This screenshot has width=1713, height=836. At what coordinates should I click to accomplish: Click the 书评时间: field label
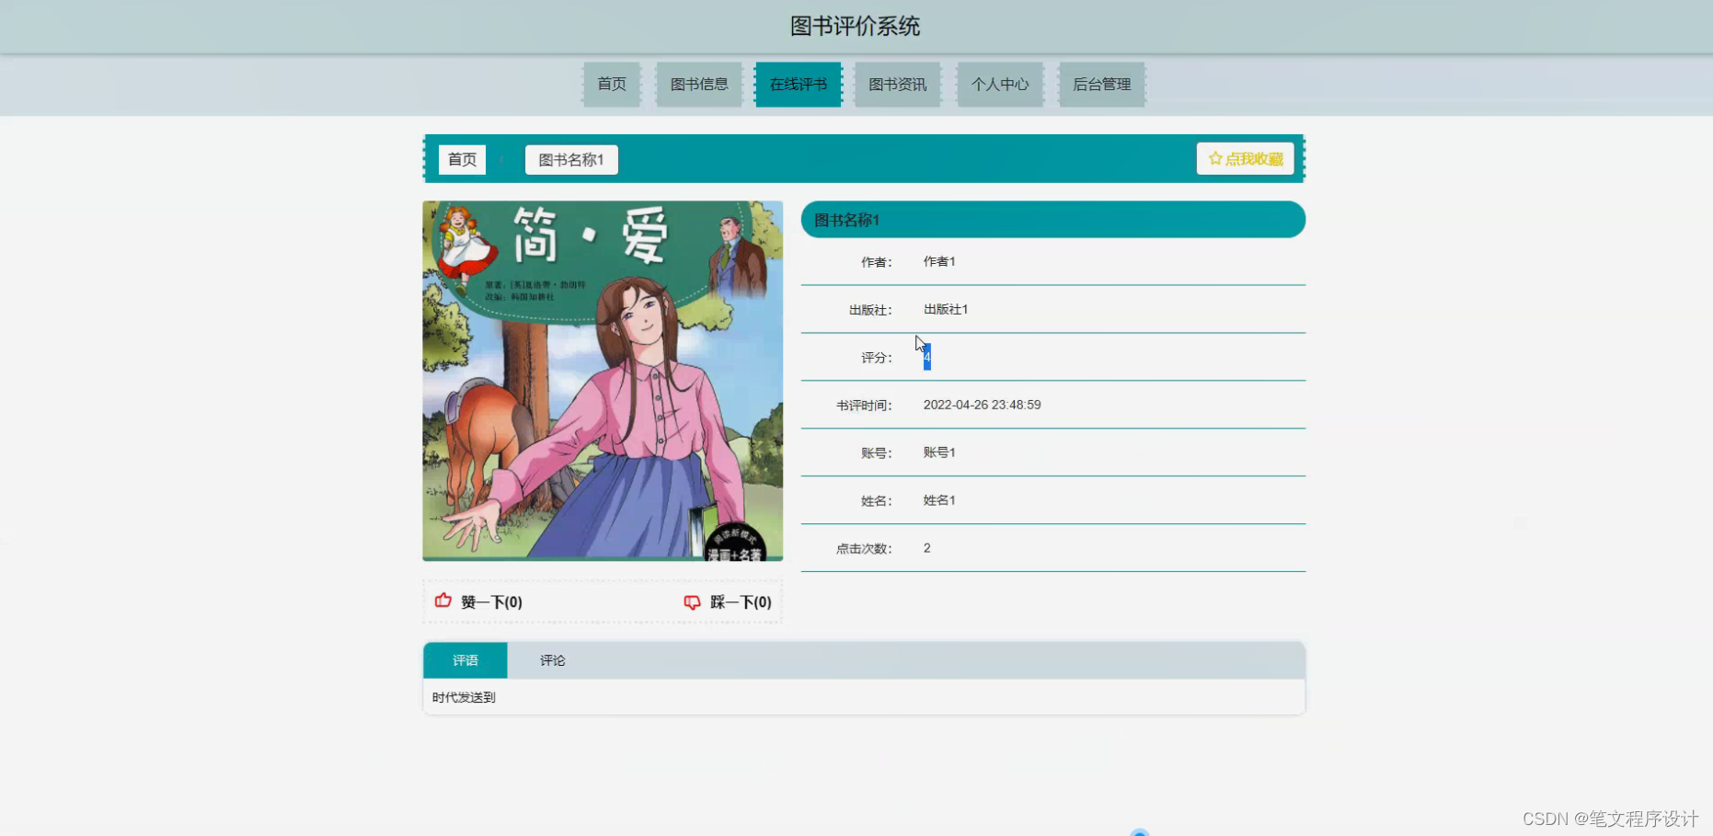(864, 406)
